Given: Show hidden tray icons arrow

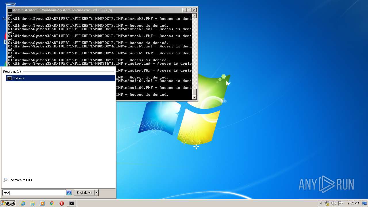Looking at the screenshot, I should pos(321,203).
